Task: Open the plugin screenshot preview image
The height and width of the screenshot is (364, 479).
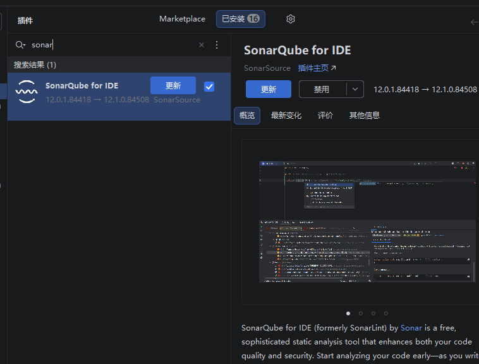Action: click(368, 222)
